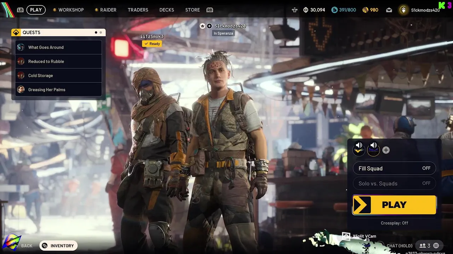Open the What Goes Around quest
The height and width of the screenshot is (254, 453).
pos(58,47)
